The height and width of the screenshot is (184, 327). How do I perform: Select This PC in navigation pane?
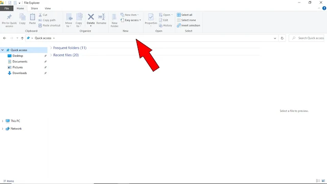tap(15, 121)
